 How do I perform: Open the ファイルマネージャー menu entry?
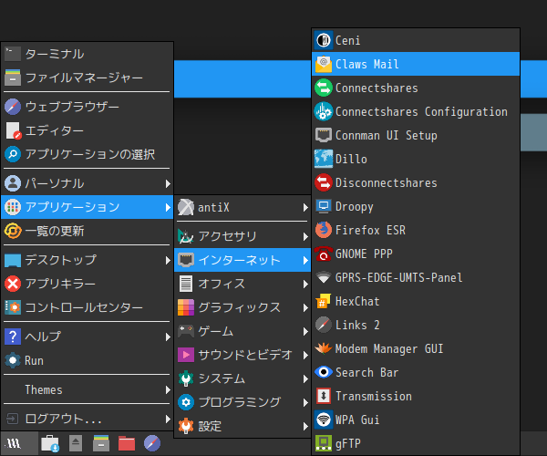(x=88, y=78)
